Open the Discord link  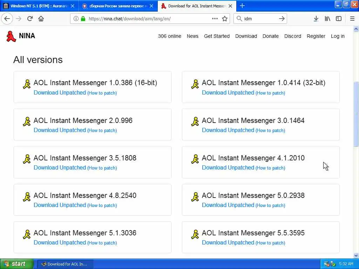293,36
